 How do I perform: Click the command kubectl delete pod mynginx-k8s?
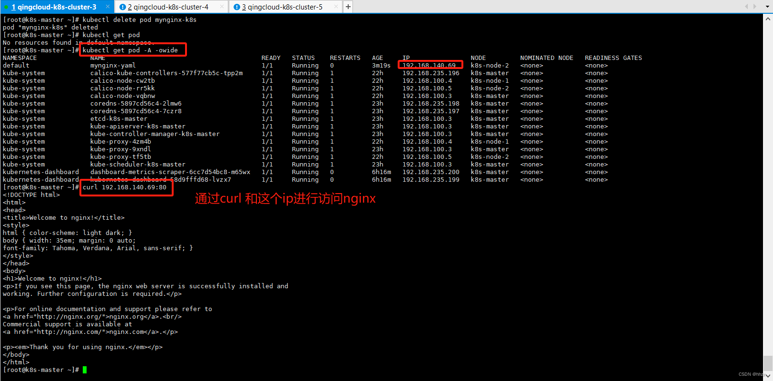139,20
